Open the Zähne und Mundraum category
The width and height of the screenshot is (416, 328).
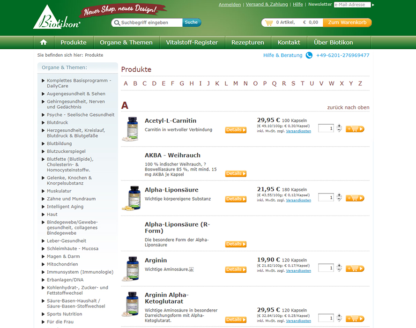(x=71, y=199)
